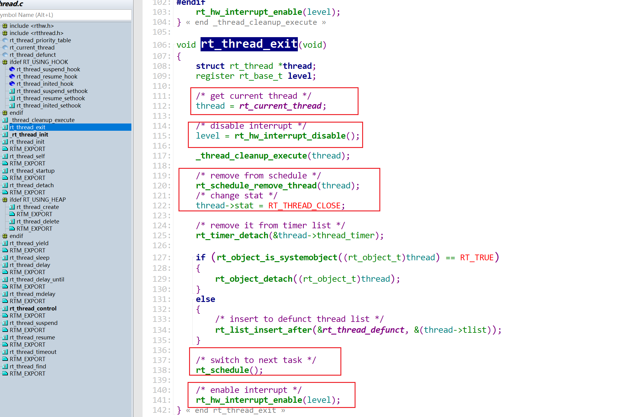Select the _thread_cleanup_execute symbol entry
Viewport: 618px width, 417px height.
(43, 120)
